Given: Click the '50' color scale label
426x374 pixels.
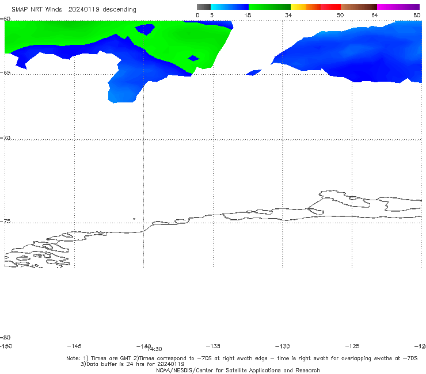Looking at the screenshot, I should click(x=340, y=15).
